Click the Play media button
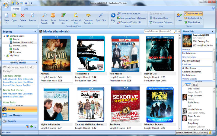 coord(113,15)
